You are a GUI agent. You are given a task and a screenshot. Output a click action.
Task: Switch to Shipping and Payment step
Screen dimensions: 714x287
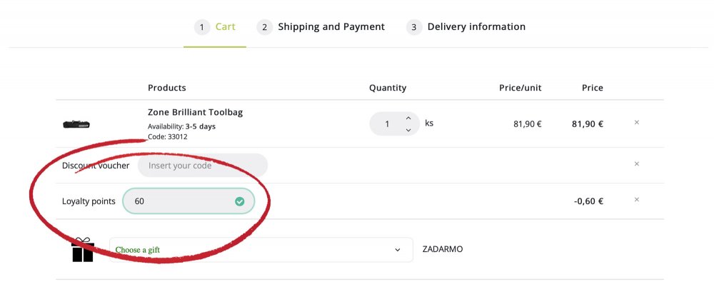tap(321, 27)
